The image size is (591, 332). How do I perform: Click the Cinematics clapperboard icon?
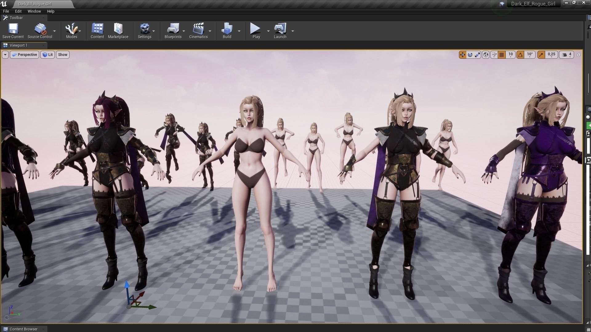199,31
